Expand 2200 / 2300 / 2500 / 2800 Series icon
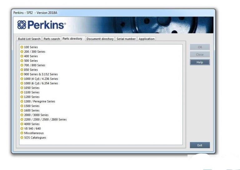 coord(22,119)
